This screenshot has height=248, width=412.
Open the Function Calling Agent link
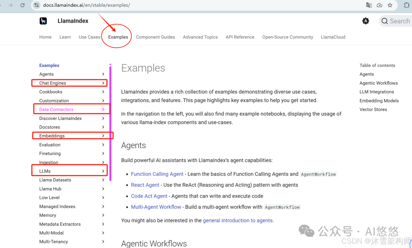[157, 174]
